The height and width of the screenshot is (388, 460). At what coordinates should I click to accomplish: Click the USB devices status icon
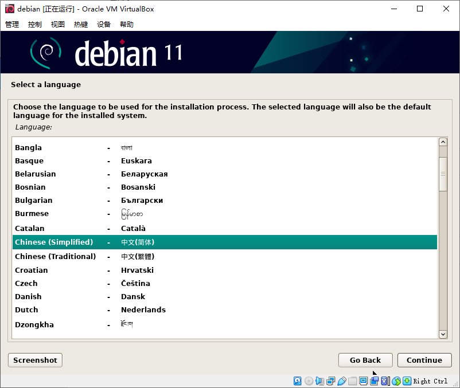(341, 381)
